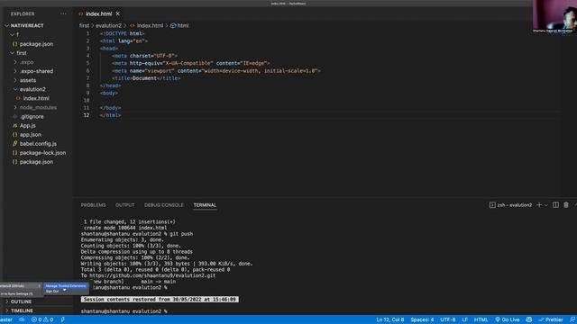Collapse the f folder chevron
Viewport: 577px width, 324px height.
12,34
